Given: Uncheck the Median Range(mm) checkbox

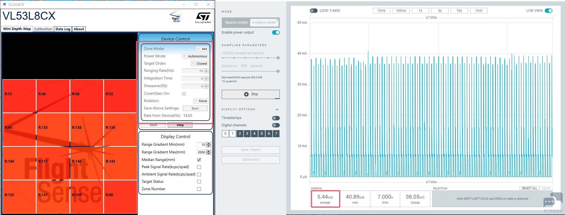Looking at the screenshot, I should coord(199,160).
